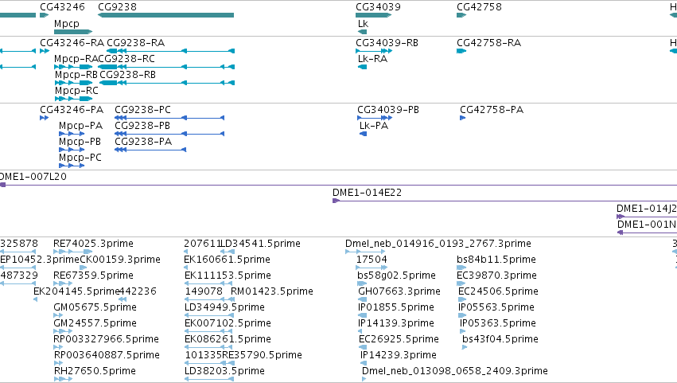Select the CG9238-RA transcript label
This screenshot has width=677, height=383.
click(135, 43)
